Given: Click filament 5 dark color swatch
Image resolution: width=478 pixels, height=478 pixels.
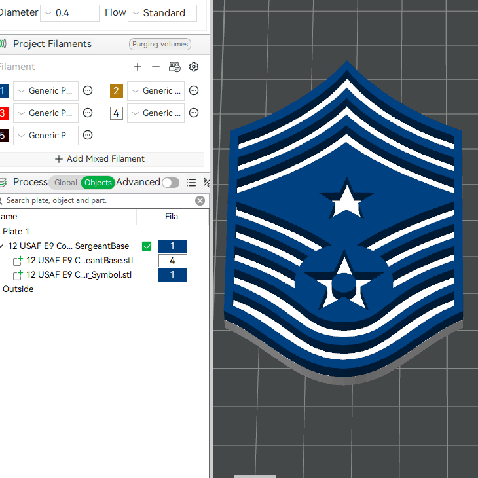Looking at the screenshot, I should point(4,136).
